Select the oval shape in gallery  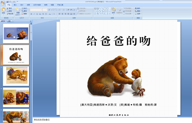click(108, 9)
